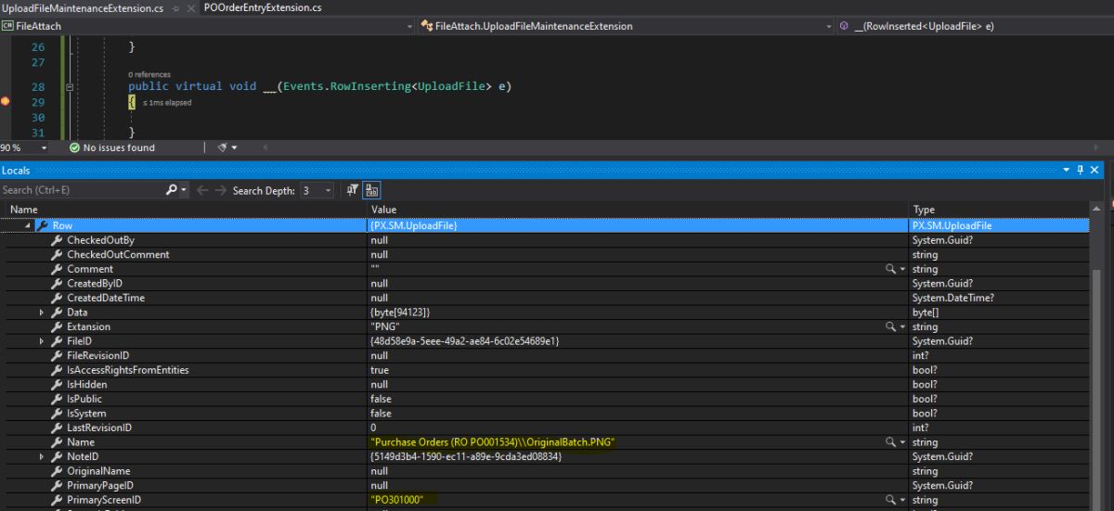Open text visualizer for Comment value
Screen dimensions: 1114x511
coord(891,269)
